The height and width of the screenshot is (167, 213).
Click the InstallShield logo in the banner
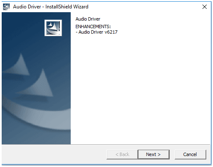pyautogui.click(x=53, y=28)
